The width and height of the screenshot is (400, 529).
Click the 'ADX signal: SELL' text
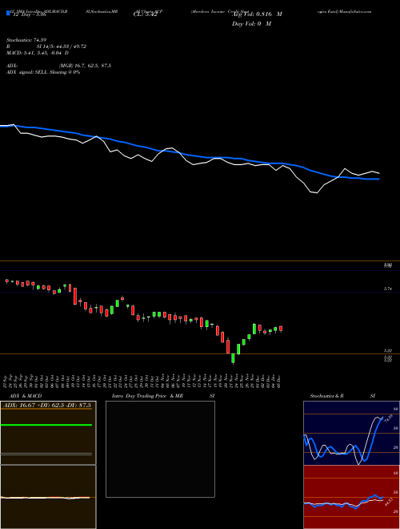coord(27,72)
